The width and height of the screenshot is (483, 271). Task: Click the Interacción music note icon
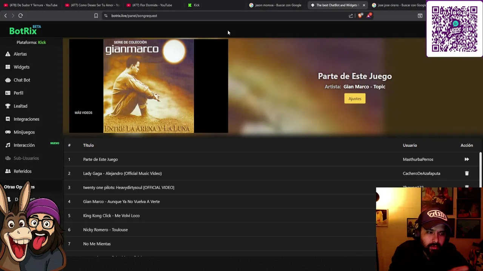pyautogui.click(x=8, y=145)
